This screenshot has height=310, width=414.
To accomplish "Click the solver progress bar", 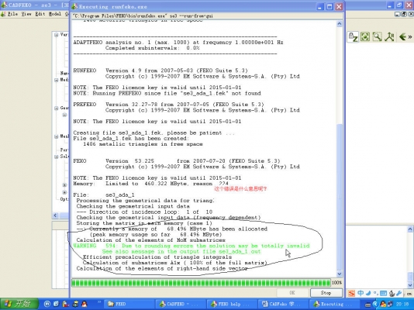I will coord(201,283).
